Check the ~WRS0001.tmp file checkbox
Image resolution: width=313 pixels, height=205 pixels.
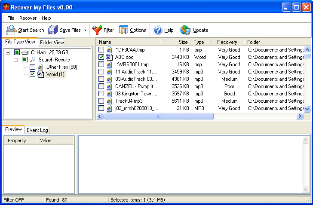pyautogui.click(x=101, y=64)
